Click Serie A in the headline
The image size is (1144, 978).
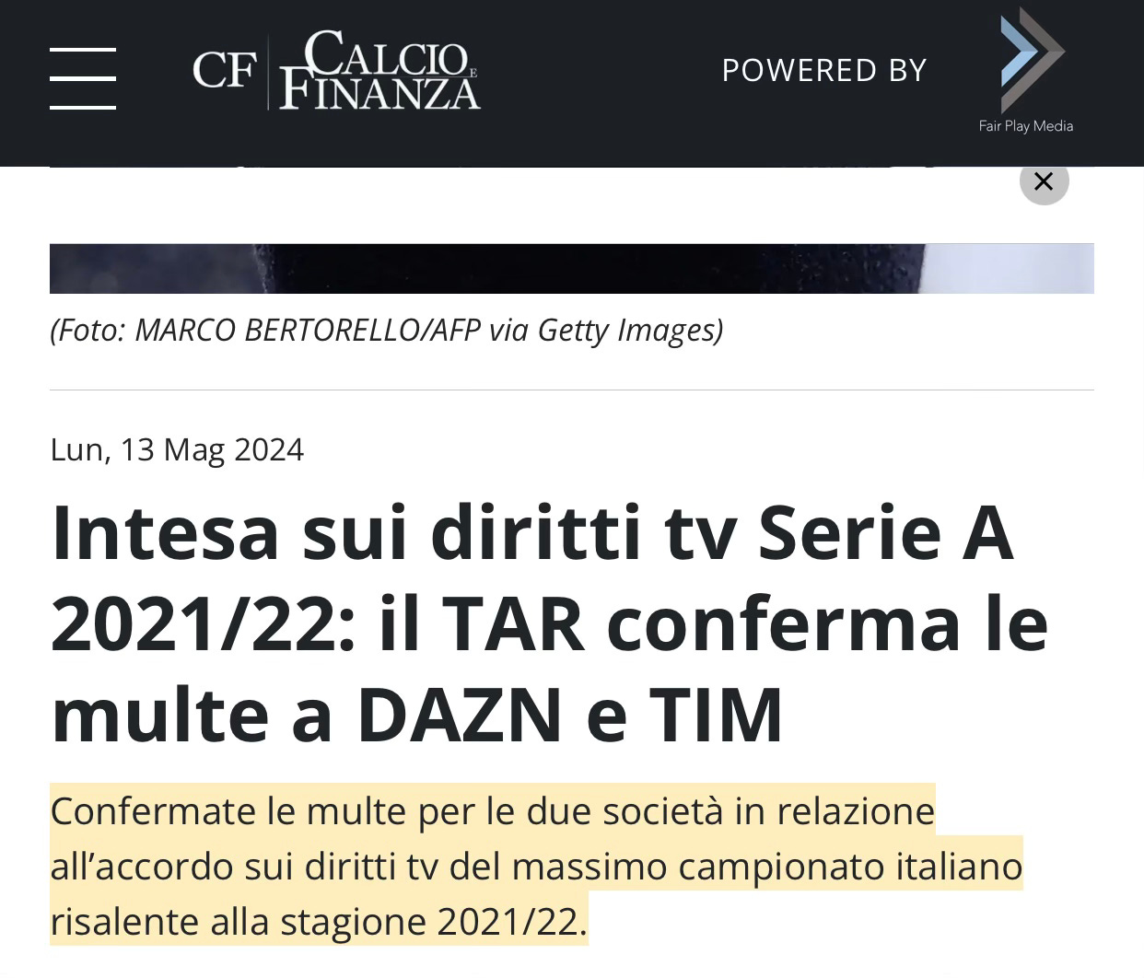point(886,534)
